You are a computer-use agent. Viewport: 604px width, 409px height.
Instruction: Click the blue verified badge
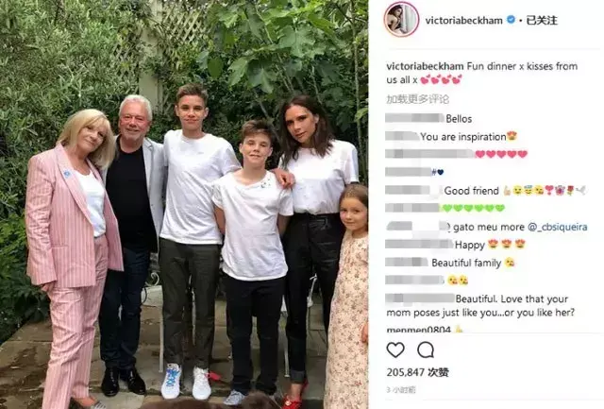(x=511, y=19)
